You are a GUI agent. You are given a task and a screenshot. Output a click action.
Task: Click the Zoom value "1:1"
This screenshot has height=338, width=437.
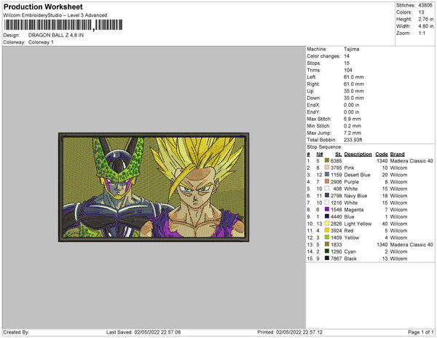point(422,34)
